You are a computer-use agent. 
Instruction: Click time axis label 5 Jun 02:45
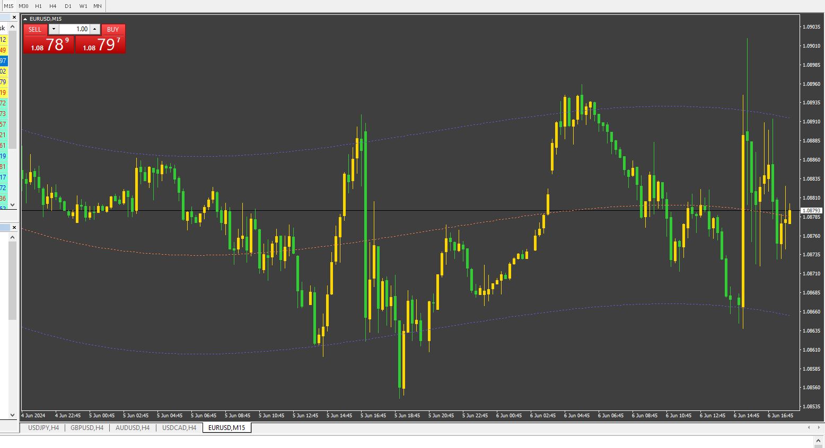[136, 416]
